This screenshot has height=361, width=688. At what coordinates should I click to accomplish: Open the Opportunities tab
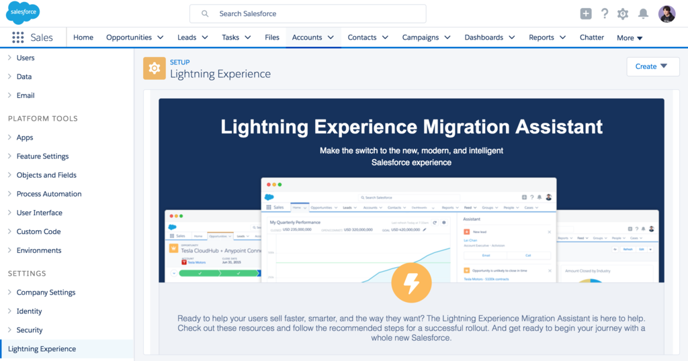click(129, 37)
